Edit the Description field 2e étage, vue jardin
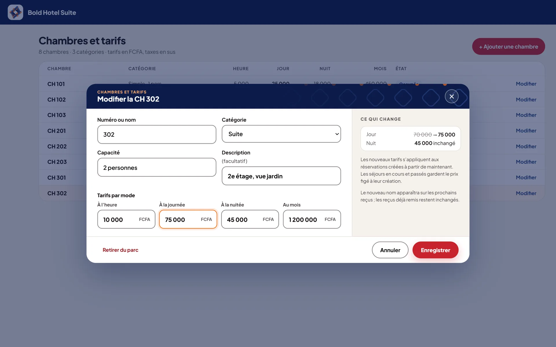The width and height of the screenshot is (556, 347). (281, 176)
